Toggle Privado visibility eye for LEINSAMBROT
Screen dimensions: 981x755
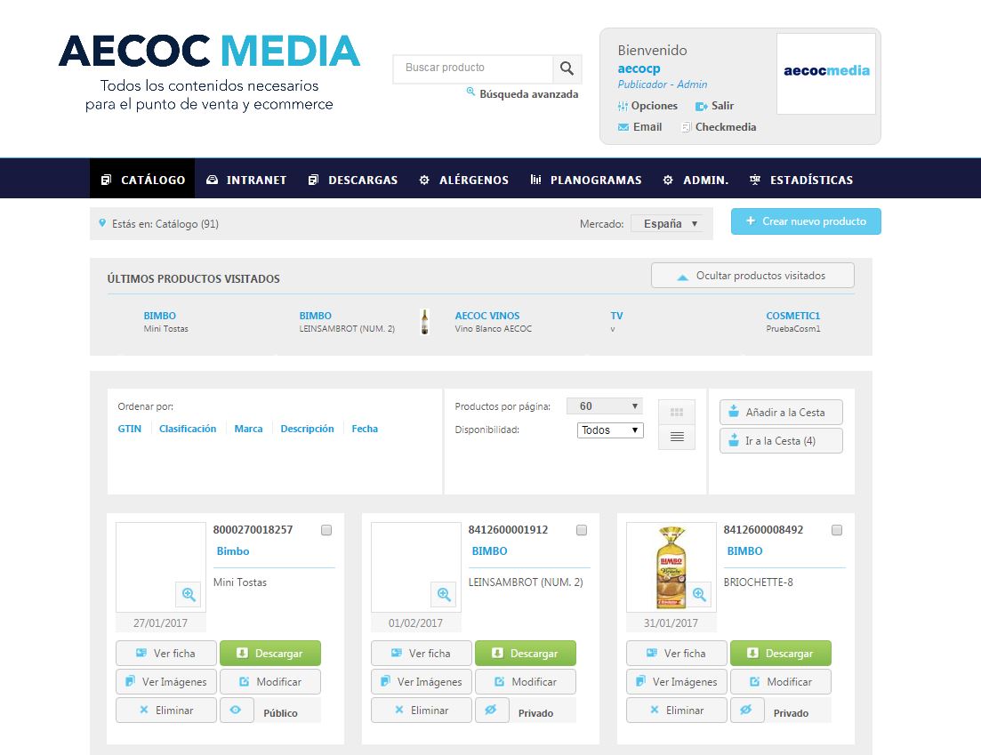(492, 710)
